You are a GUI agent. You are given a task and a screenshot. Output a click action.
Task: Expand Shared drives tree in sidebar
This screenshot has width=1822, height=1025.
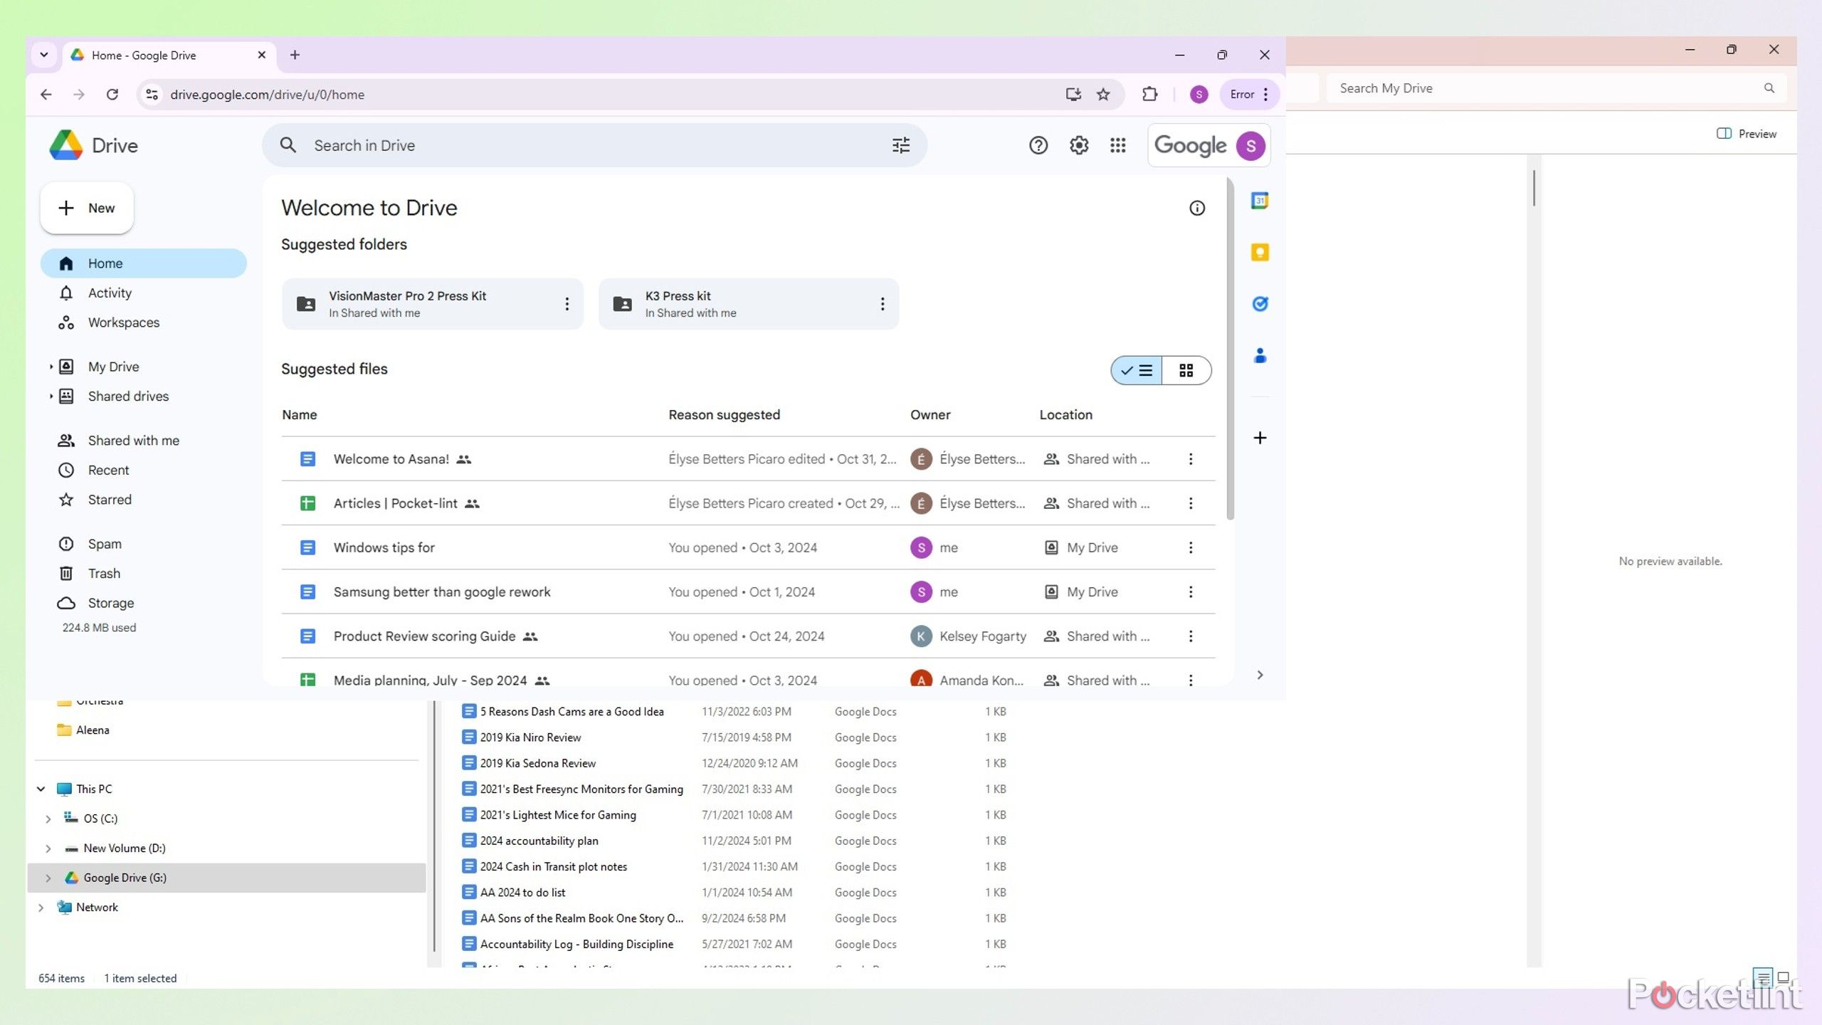click(51, 396)
